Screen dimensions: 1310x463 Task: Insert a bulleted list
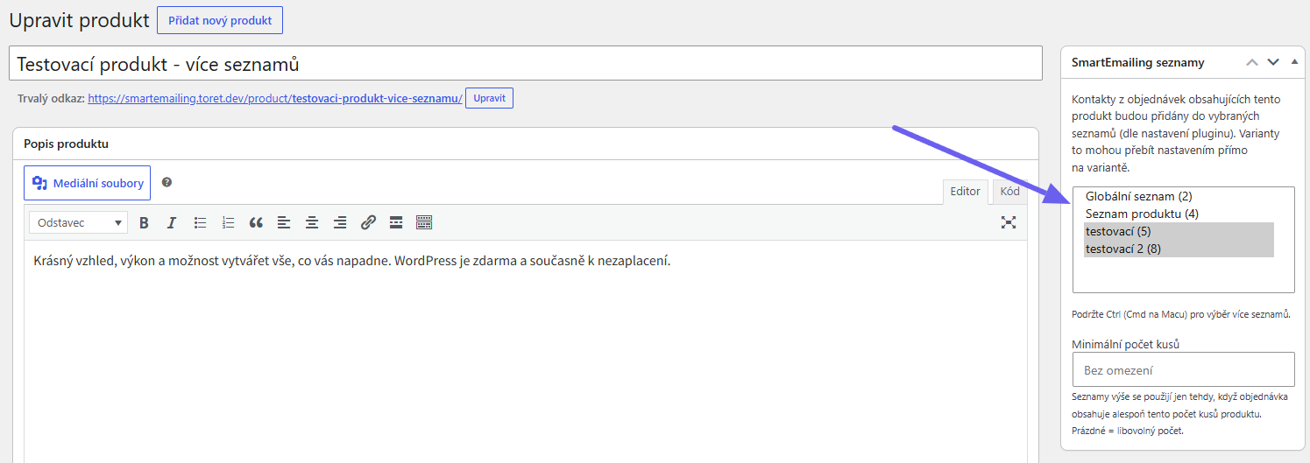(x=200, y=223)
